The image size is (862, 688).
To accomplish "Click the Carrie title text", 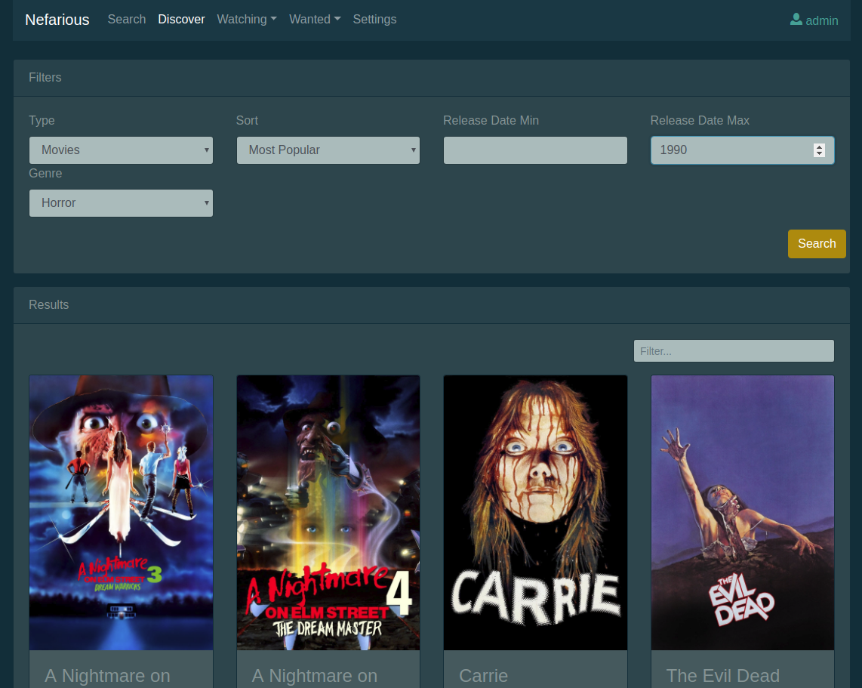I will pyautogui.click(x=483, y=676).
